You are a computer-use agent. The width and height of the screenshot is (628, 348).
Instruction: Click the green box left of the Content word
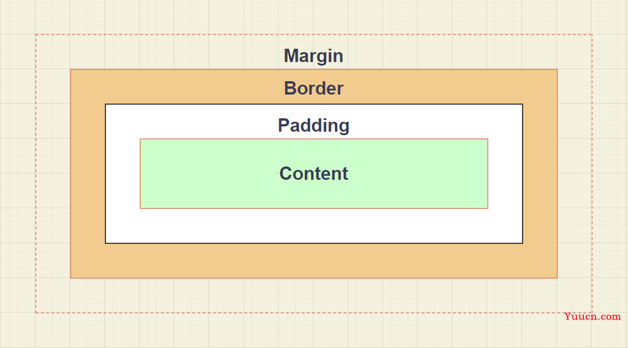pyautogui.click(x=210, y=173)
